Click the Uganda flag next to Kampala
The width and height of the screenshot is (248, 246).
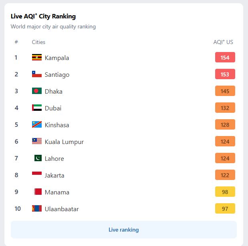point(37,57)
